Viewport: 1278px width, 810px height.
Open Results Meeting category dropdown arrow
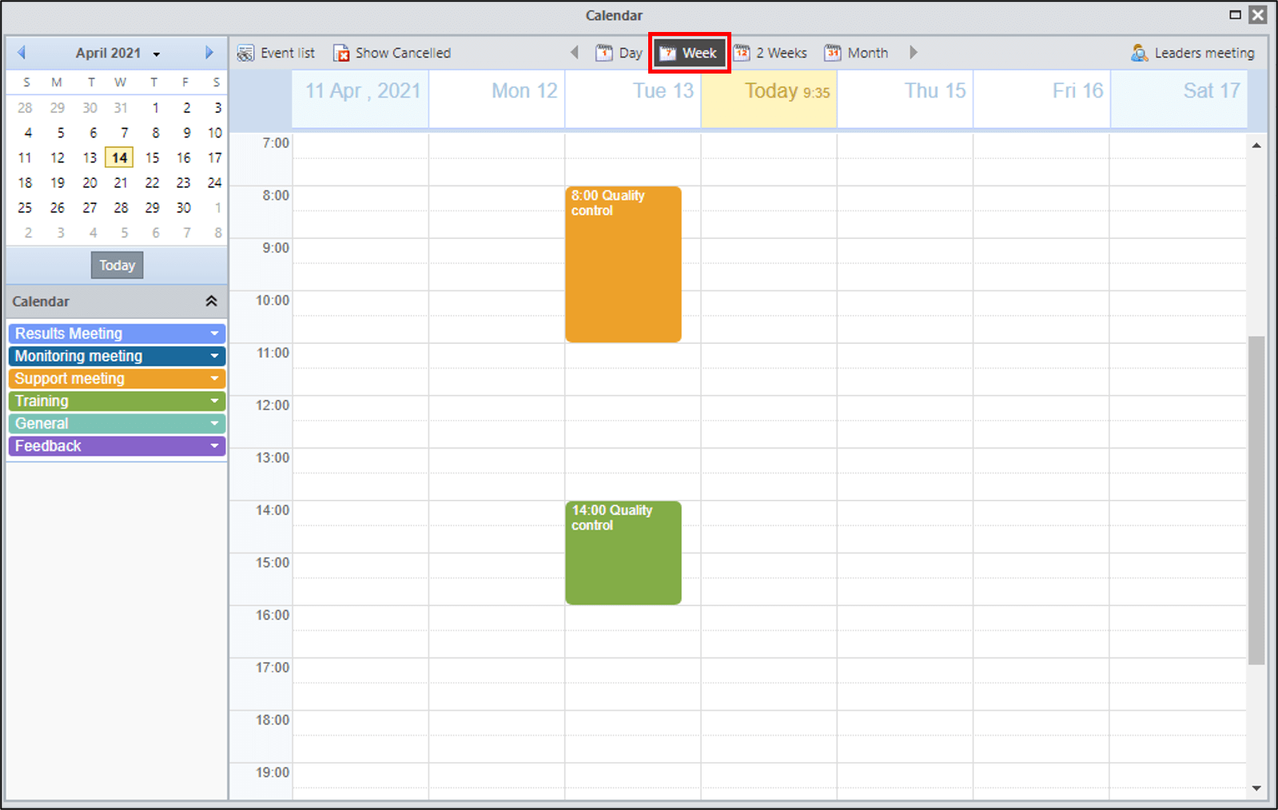coord(214,333)
